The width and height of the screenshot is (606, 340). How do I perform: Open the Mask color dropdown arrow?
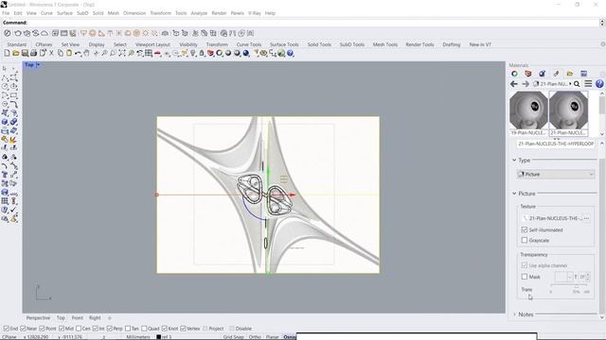(x=569, y=277)
